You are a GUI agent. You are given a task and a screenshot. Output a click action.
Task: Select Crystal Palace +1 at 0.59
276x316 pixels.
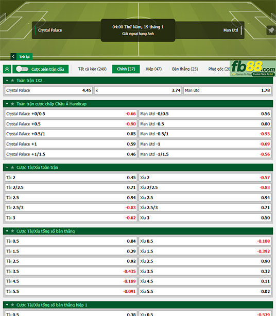pyautogui.click(x=71, y=144)
